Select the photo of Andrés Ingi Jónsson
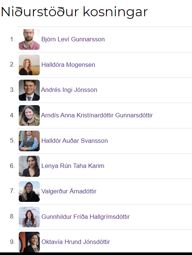 pyautogui.click(x=29, y=90)
